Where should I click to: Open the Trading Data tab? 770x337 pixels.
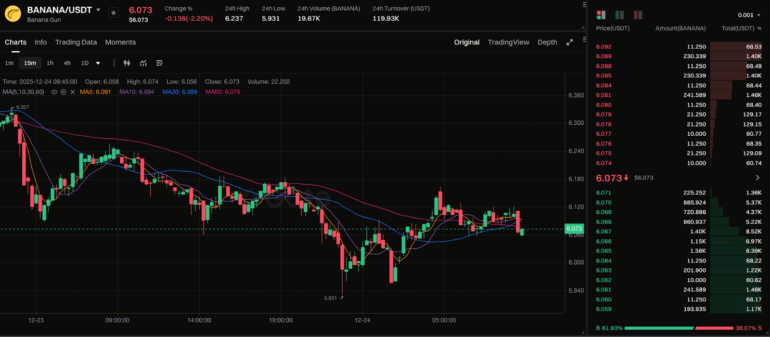[76, 42]
